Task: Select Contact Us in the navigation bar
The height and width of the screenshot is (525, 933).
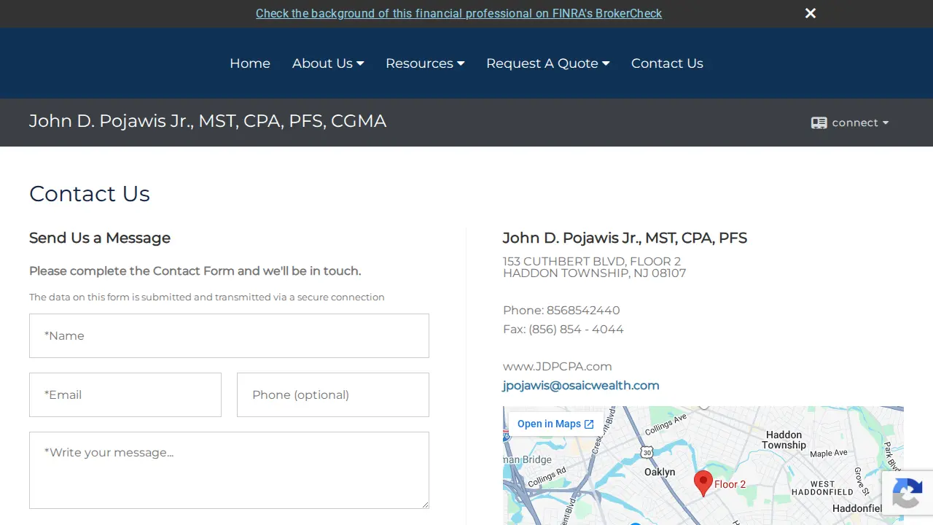Action: [x=667, y=63]
